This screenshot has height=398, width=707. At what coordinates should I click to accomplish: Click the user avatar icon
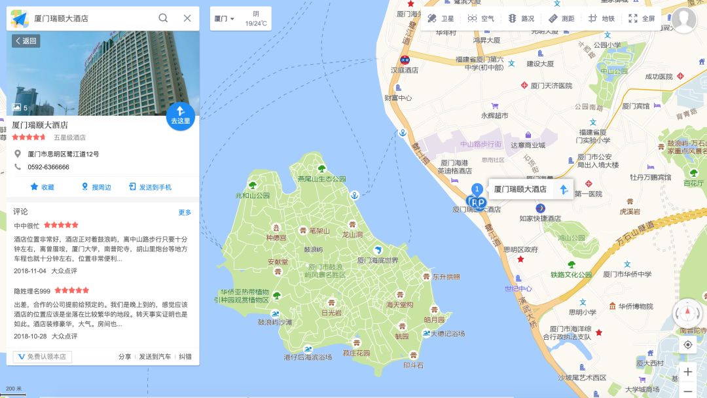click(x=683, y=20)
